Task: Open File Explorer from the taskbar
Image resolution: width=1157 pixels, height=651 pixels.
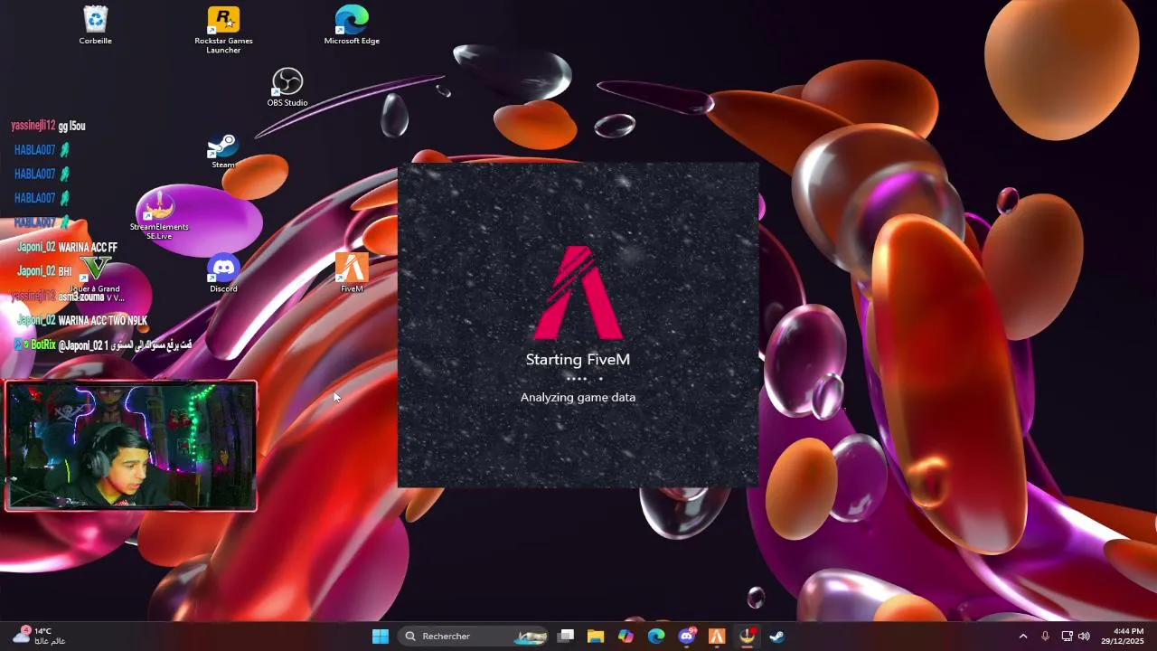Action: coord(596,637)
